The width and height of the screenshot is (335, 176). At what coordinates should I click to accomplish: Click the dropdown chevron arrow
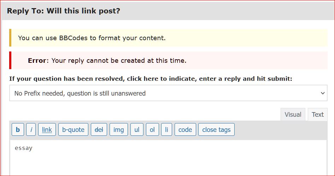coord(322,93)
